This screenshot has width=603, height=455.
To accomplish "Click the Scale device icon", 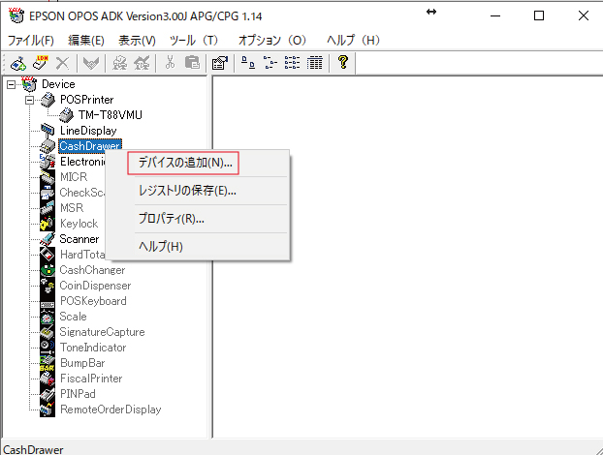I will [x=48, y=317].
